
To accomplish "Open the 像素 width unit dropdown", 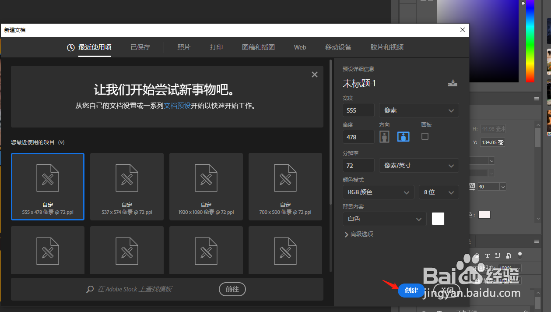I will [418, 110].
